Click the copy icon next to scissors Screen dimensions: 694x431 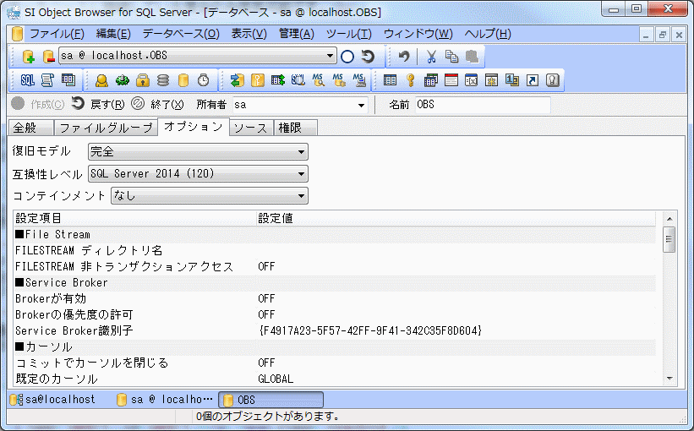451,57
